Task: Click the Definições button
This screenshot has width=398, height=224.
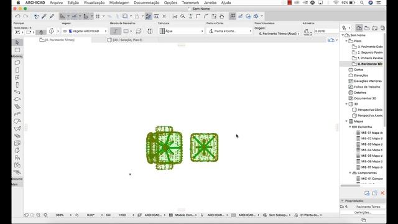Action: point(363,213)
